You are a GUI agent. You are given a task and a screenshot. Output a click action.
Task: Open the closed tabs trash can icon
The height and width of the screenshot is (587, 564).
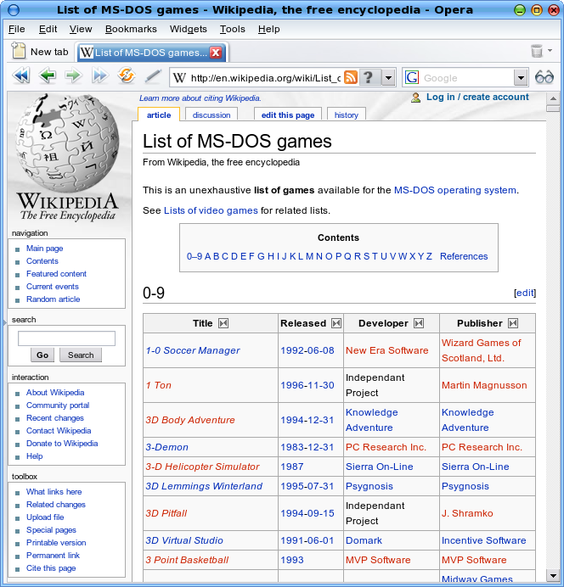(x=537, y=51)
